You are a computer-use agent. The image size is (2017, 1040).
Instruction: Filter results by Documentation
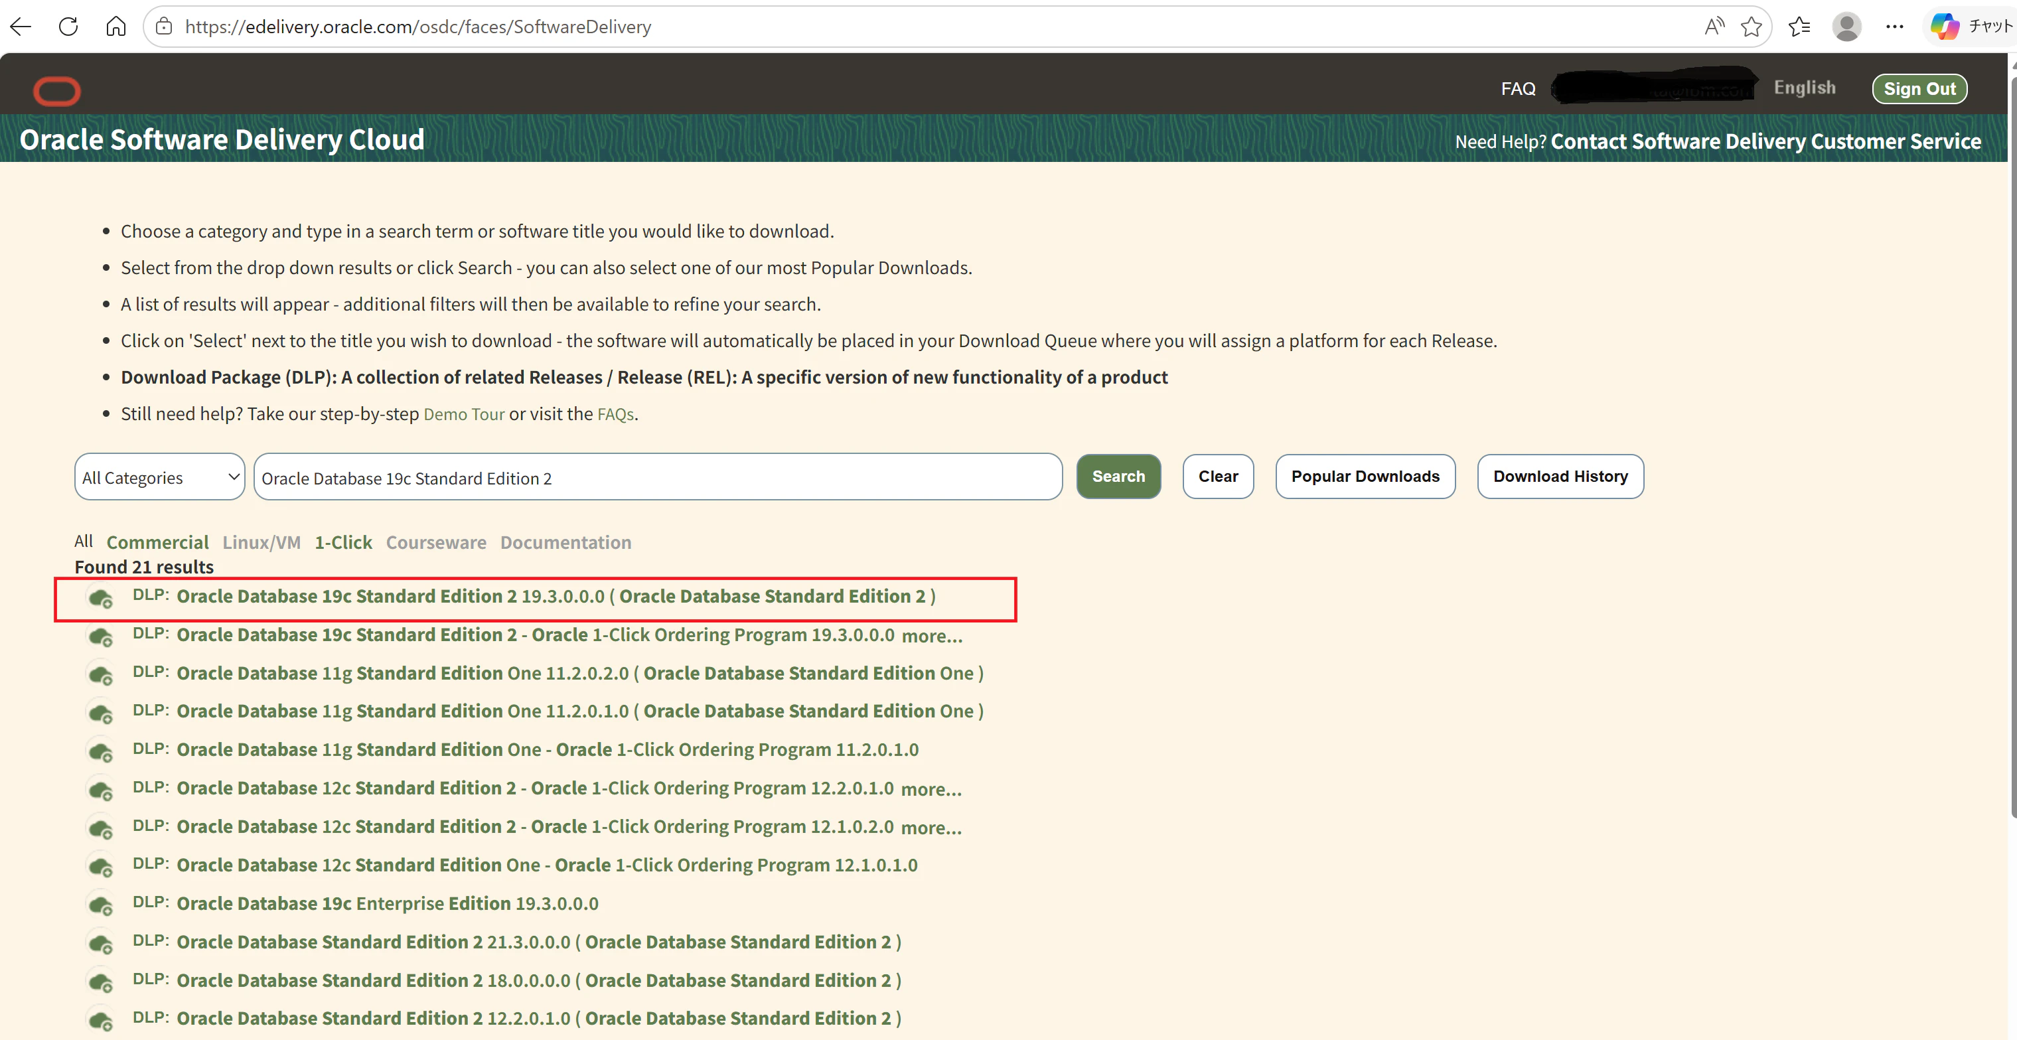(x=565, y=543)
